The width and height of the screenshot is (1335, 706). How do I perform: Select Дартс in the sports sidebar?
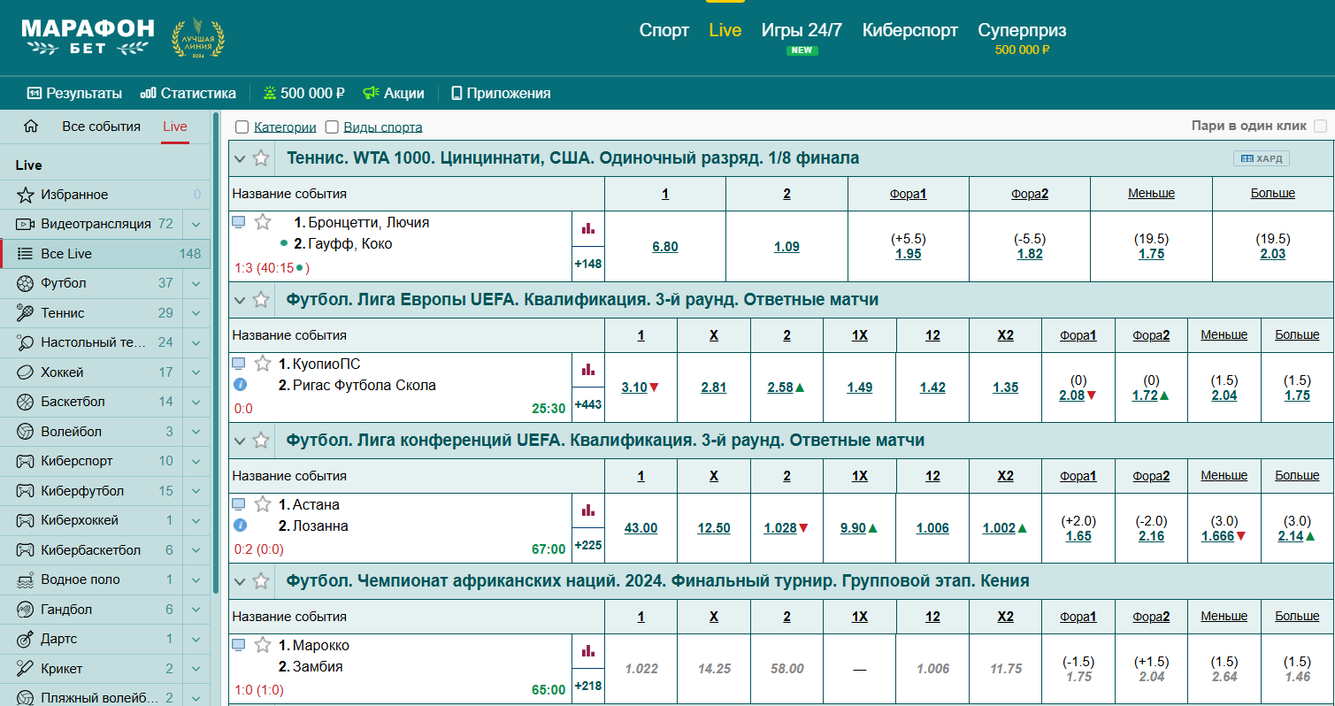[x=91, y=639]
